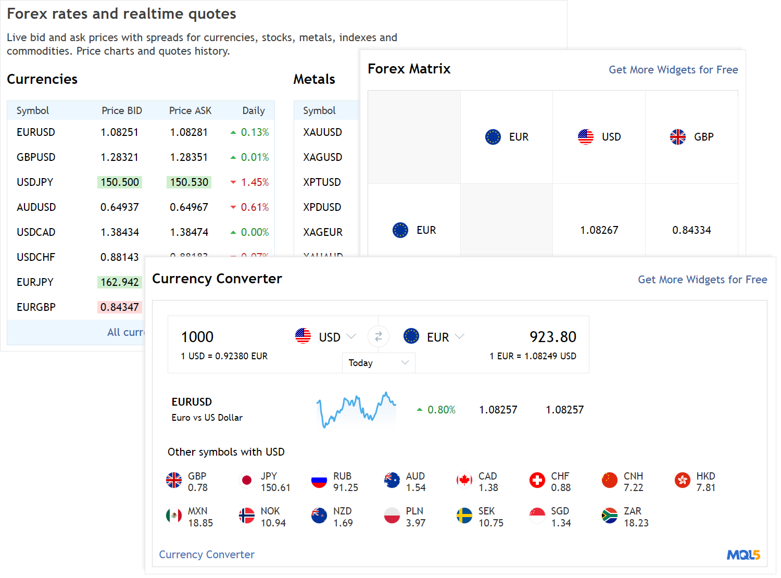Open the EUR target currency dropdown
The width and height of the screenshot is (781, 578).
click(434, 337)
